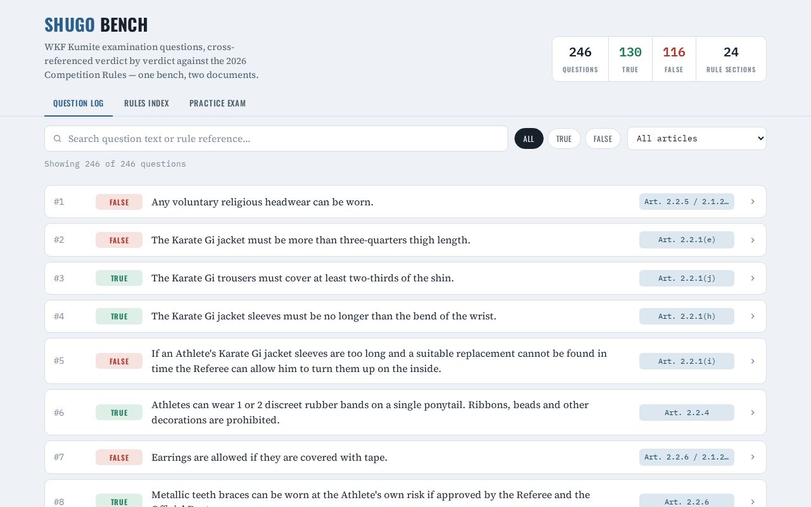This screenshot has width=811, height=507.
Task: Click the Shugo Bench logo title
Action: click(x=96, y=25)
